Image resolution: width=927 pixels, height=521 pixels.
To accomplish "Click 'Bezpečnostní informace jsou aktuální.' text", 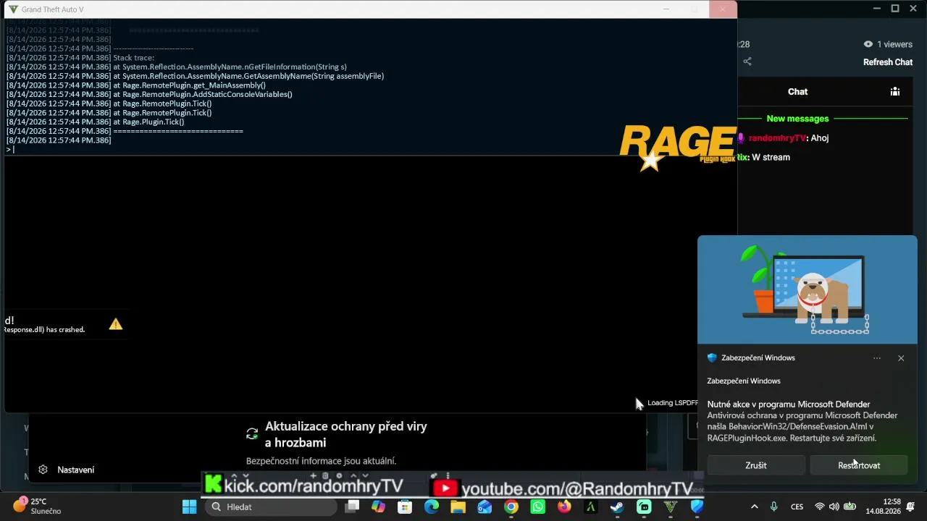I will point(321,461).
